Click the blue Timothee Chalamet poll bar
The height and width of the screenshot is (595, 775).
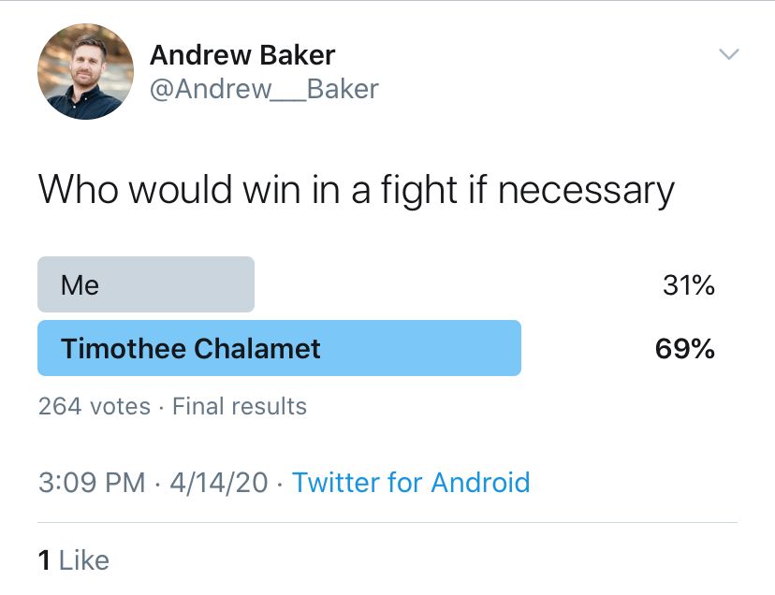click(279, 348)
